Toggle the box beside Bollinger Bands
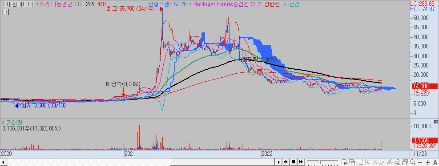Screen dimensions: 439x166 (190, 4)
